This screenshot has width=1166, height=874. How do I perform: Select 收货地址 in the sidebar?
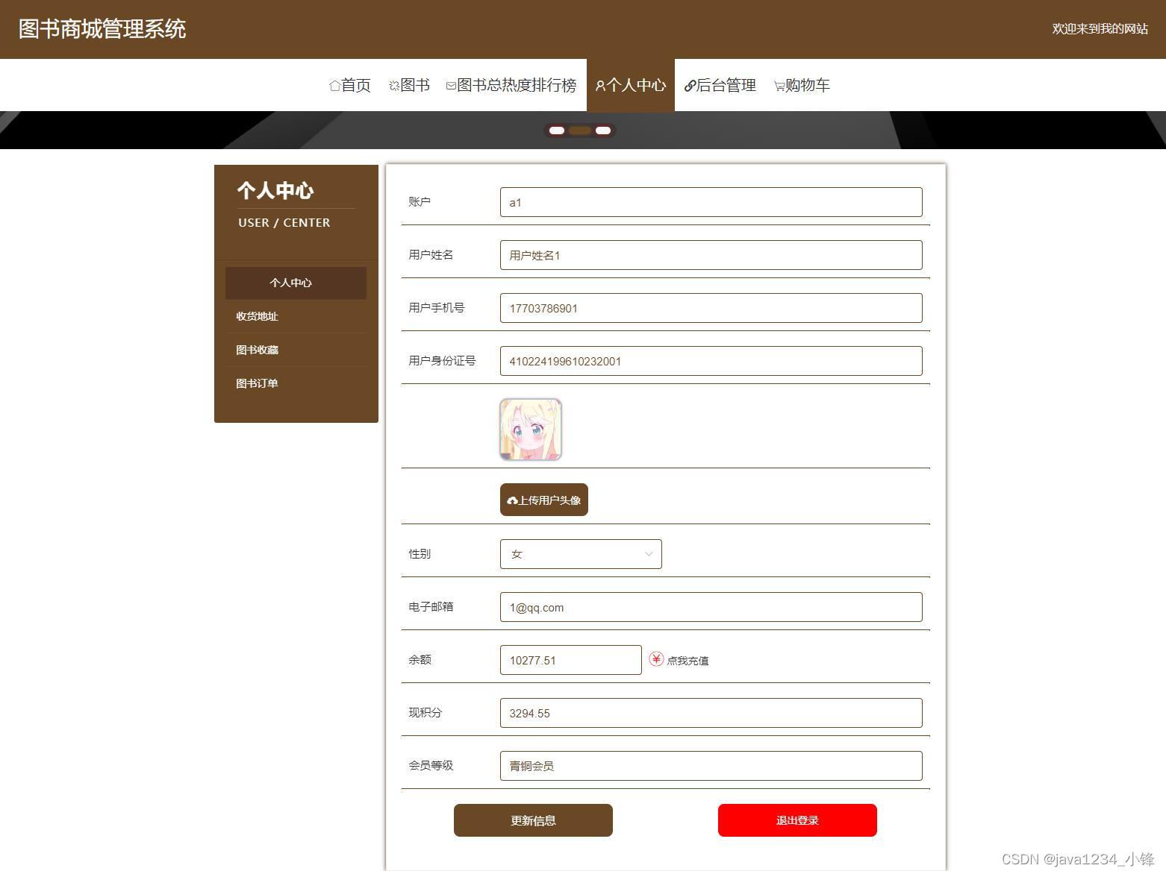point(257,316)
